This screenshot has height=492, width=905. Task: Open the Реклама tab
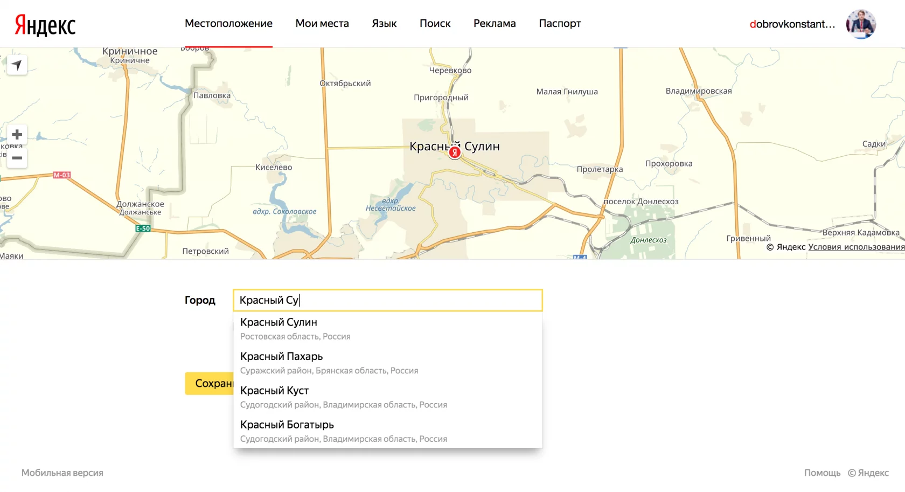495,23
